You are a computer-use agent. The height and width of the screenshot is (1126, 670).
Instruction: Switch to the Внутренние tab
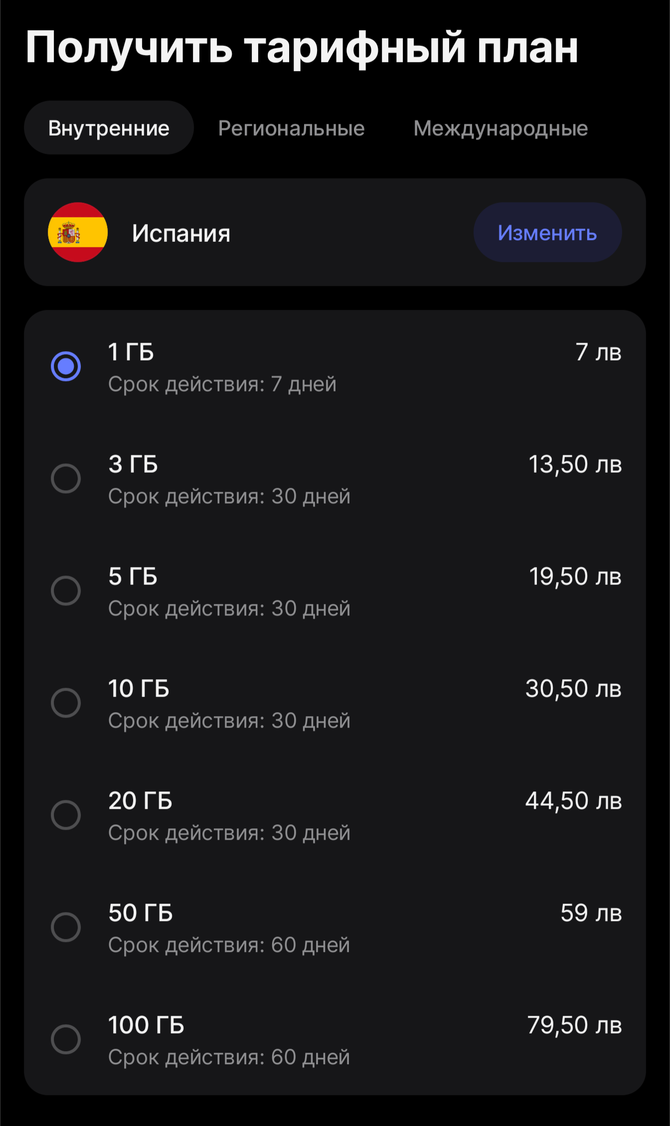[x=109, y=128]
